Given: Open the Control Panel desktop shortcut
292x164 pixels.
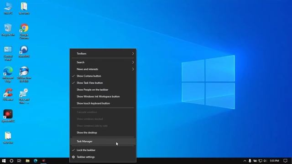Looking at the screenshot, I should 8,53.
